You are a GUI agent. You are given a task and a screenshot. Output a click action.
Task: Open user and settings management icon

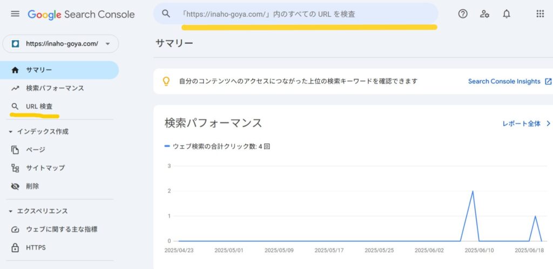484,14
